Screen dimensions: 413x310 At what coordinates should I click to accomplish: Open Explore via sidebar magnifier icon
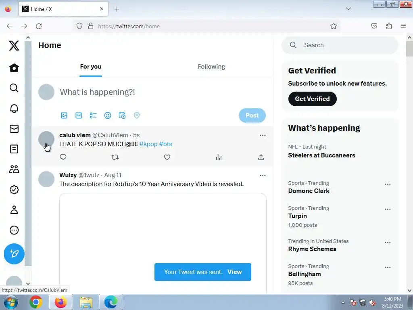coord(14,88)
